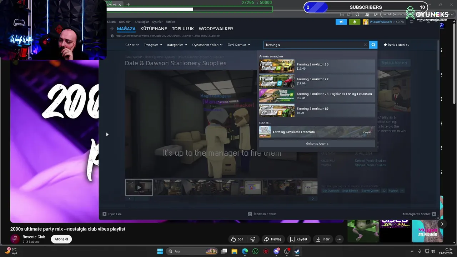Click the Steam store URL address text
Screen dimensions: 457x257
tap(167, 36)
